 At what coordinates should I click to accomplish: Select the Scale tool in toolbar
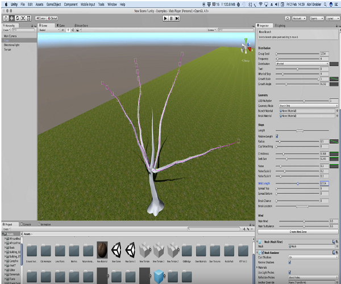tap(23, 18)
